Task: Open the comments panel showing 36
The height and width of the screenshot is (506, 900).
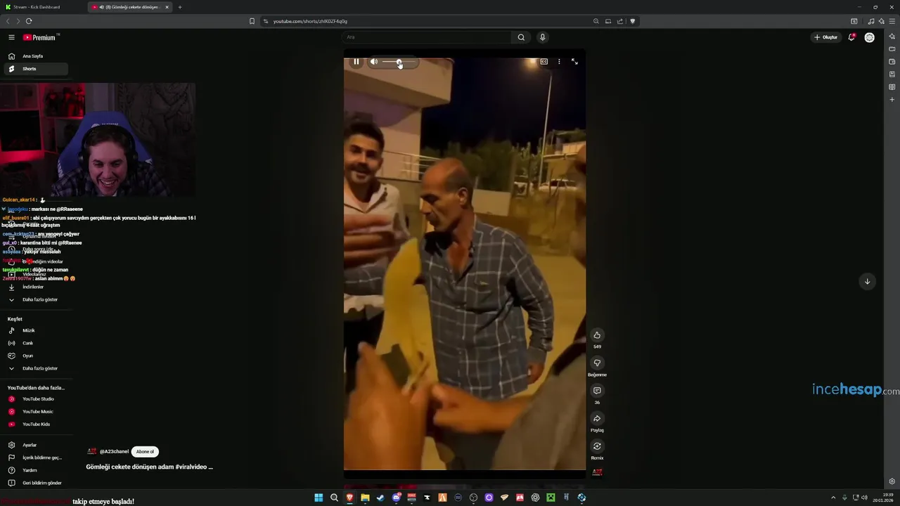Action: point(597,391)
